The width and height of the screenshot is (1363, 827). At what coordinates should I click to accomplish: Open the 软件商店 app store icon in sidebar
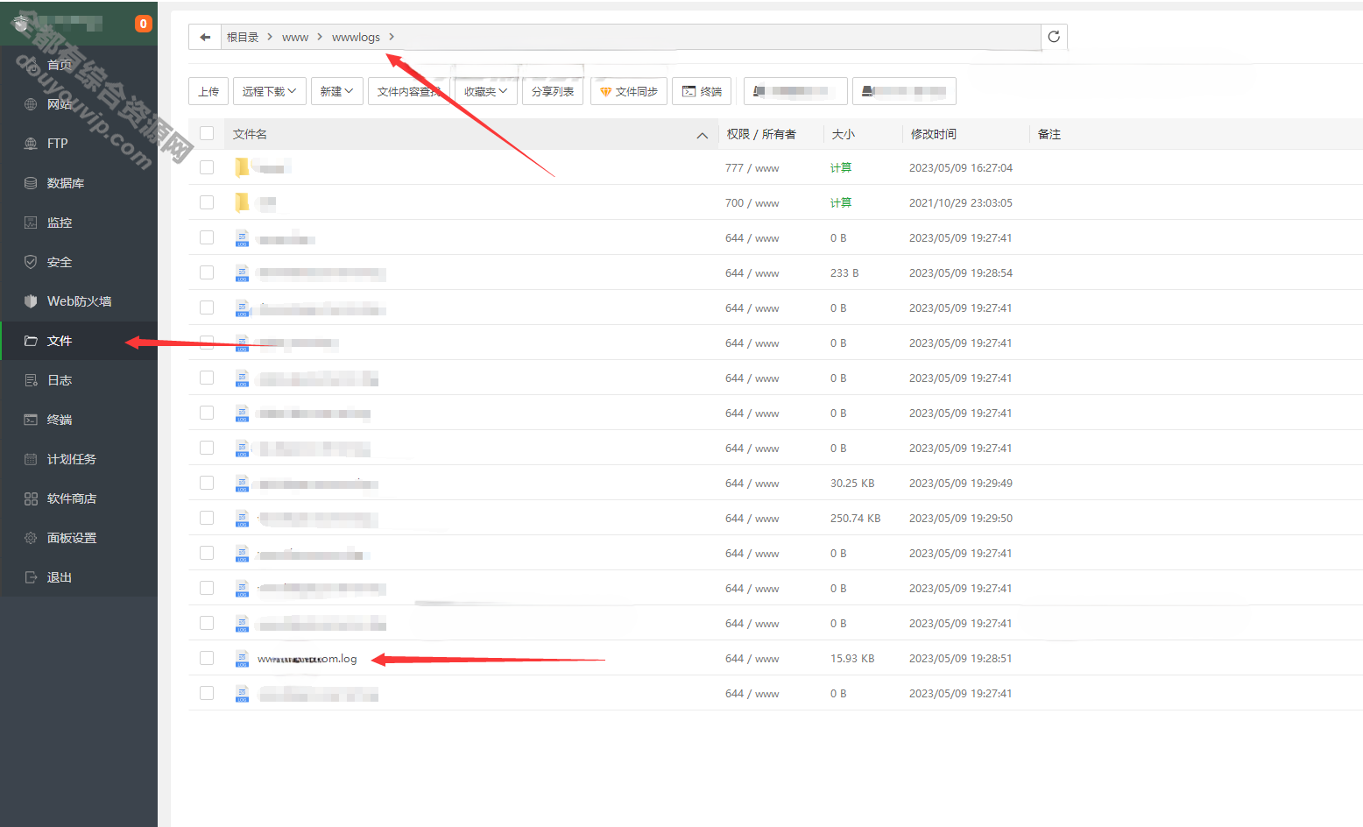[x=31, y=498]
